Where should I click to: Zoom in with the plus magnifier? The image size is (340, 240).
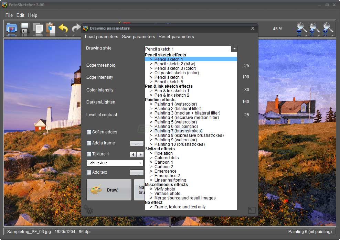[328, 29]
